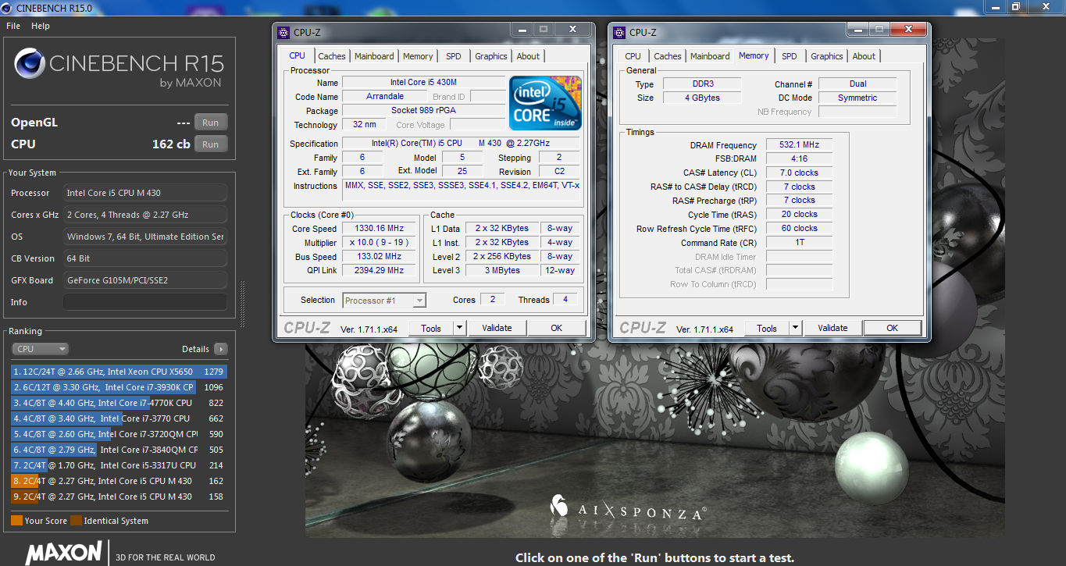
Task: Click the left CPU-Z window title icon
Action: coord(283,32)
